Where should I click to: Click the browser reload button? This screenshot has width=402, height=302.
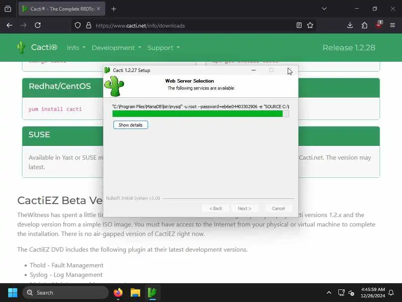coord(38,26)
